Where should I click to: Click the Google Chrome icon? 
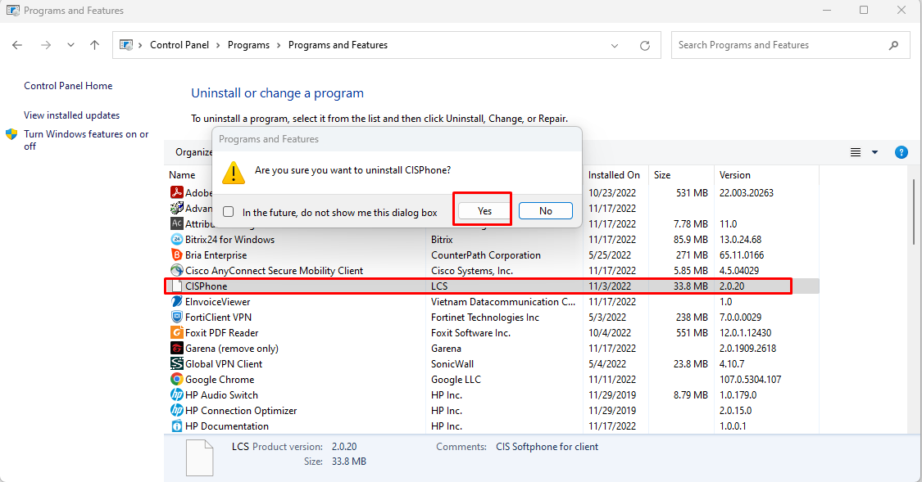(x=176, y=379)
